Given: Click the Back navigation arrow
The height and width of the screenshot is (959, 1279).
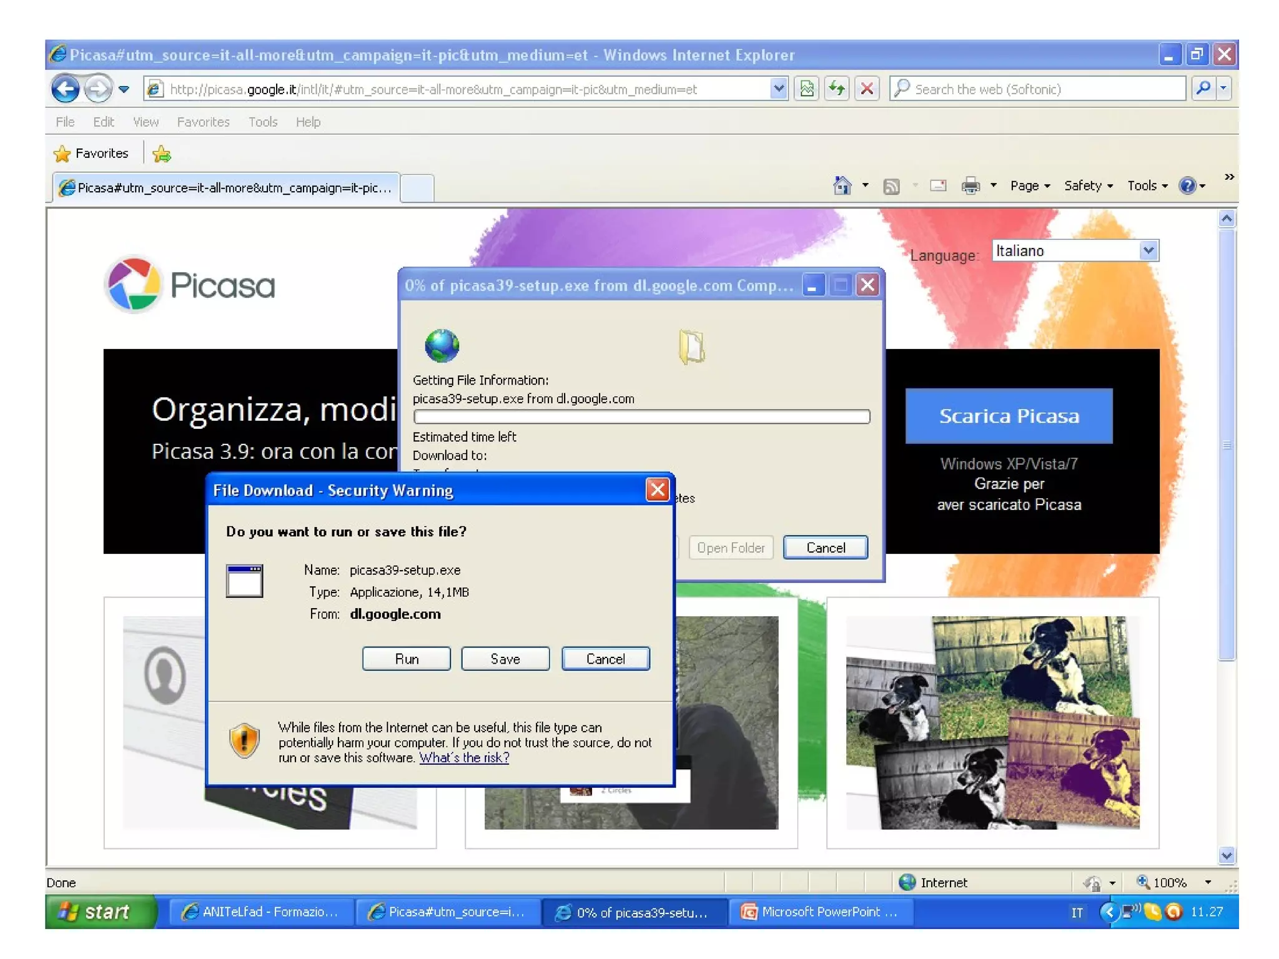Looking at the screenshot, I should 65,89.
